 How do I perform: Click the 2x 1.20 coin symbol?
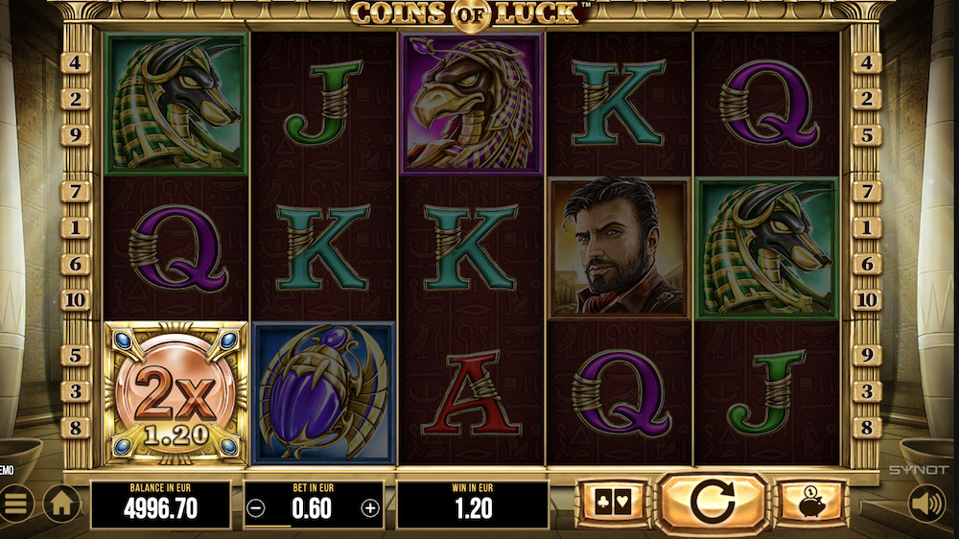(176, 393)
